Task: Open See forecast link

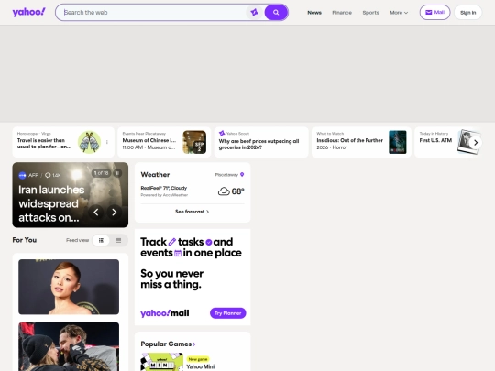Action: point(192,212)
